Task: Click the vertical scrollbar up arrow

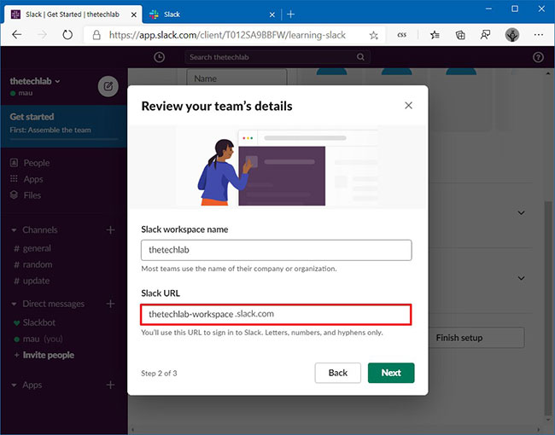Action: 548,73
